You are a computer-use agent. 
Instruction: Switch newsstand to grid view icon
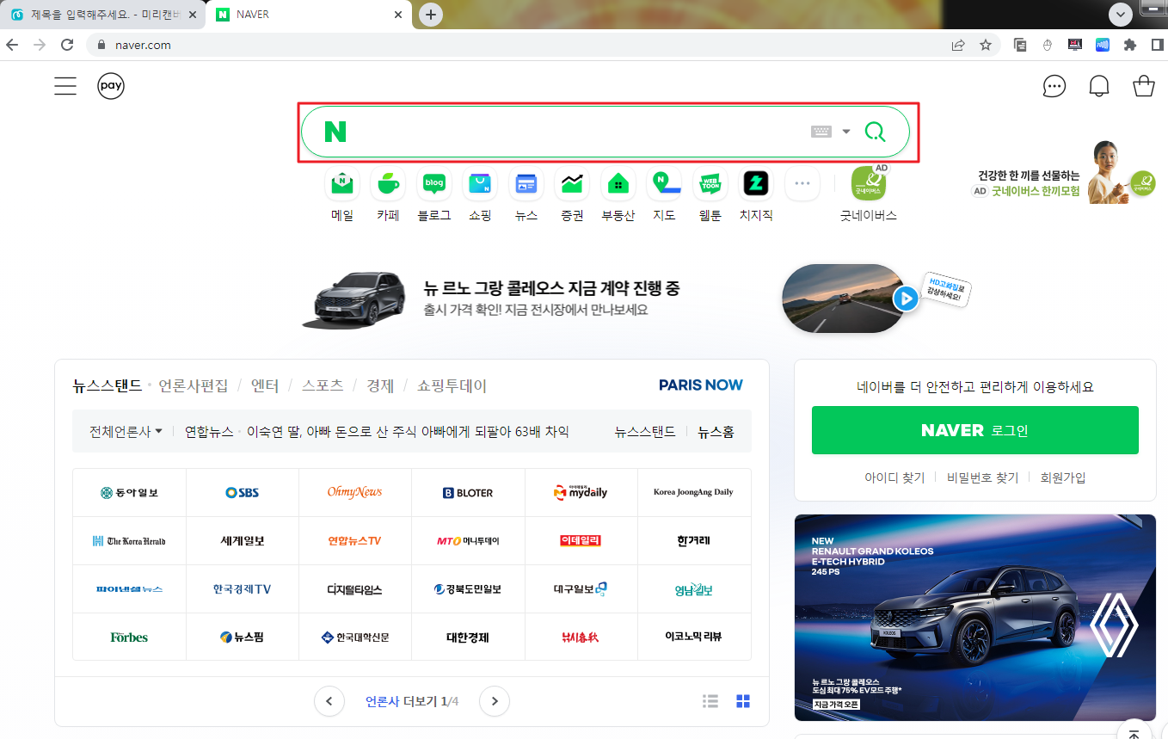pos(743,701)
